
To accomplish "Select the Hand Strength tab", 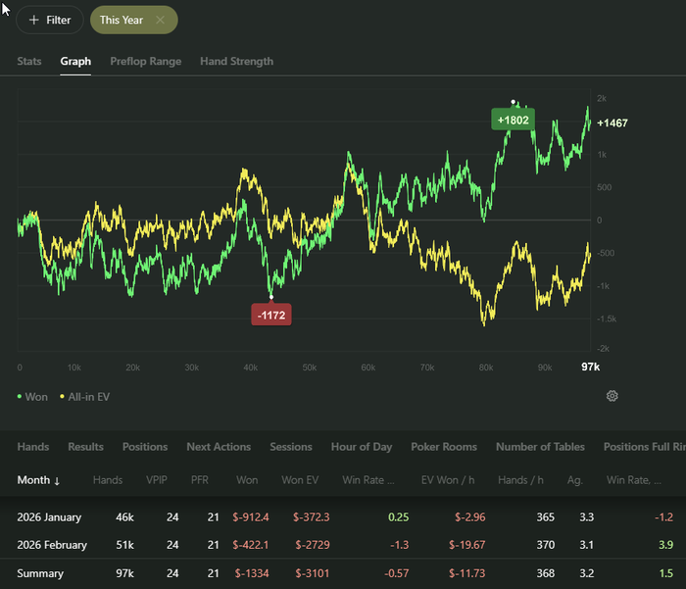I will coord(236,61).
